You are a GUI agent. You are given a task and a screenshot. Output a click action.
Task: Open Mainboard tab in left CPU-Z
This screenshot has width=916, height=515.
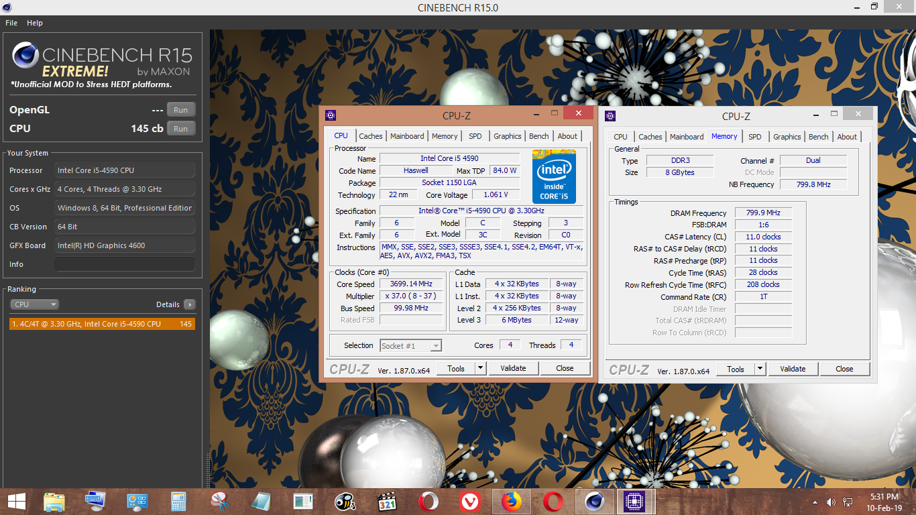coord(407,136)
